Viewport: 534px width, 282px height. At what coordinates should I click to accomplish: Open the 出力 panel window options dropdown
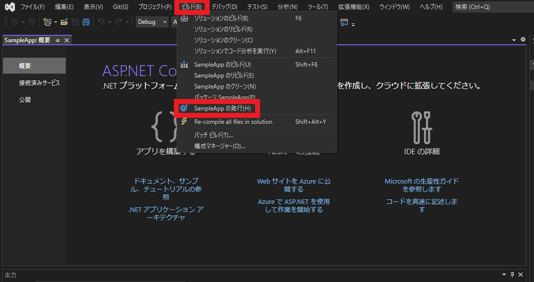tap(504, 275)
